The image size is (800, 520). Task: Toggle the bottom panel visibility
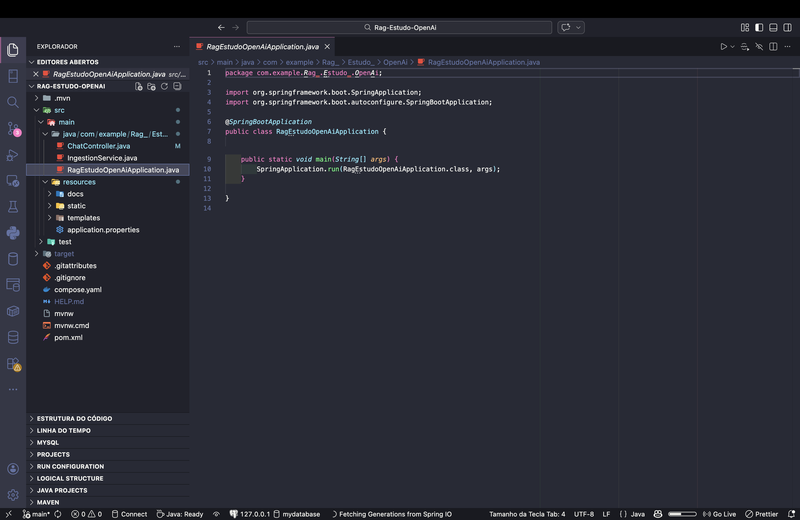coord(773,27)
